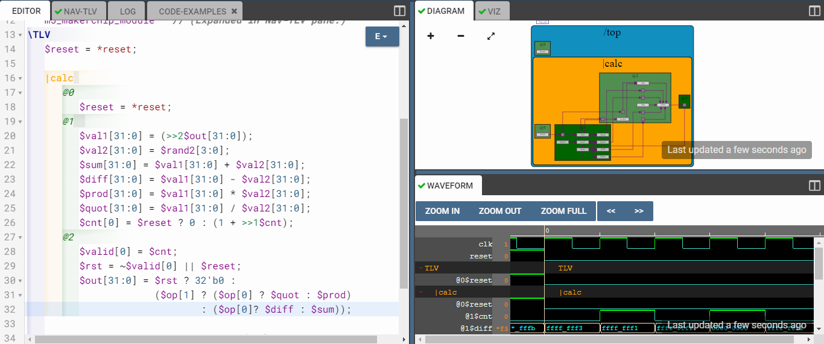The height and width of the screenshot is (344, 824).
Task: Split the diagram pane layout icon
Action: click(x=814, y=11)
